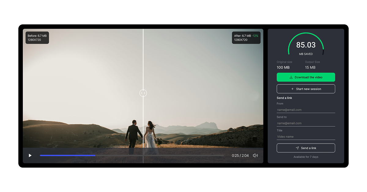Screen dimensions: 367x192
Task: Click Download the video
Action: pyautogui.click(x=306, y=77)
